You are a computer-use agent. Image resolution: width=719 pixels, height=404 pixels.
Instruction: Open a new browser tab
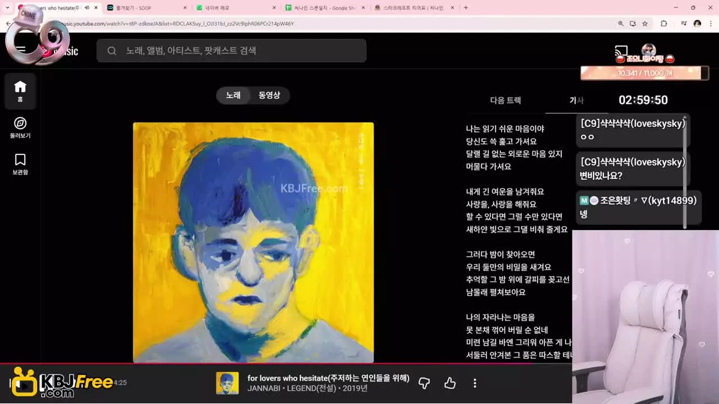point(466,8)
